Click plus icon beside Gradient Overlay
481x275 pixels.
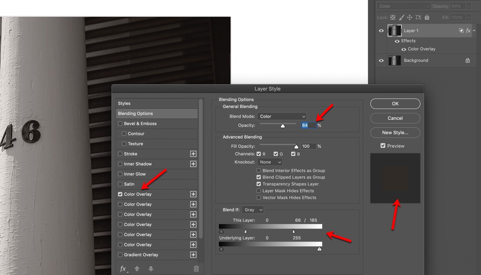193,255
